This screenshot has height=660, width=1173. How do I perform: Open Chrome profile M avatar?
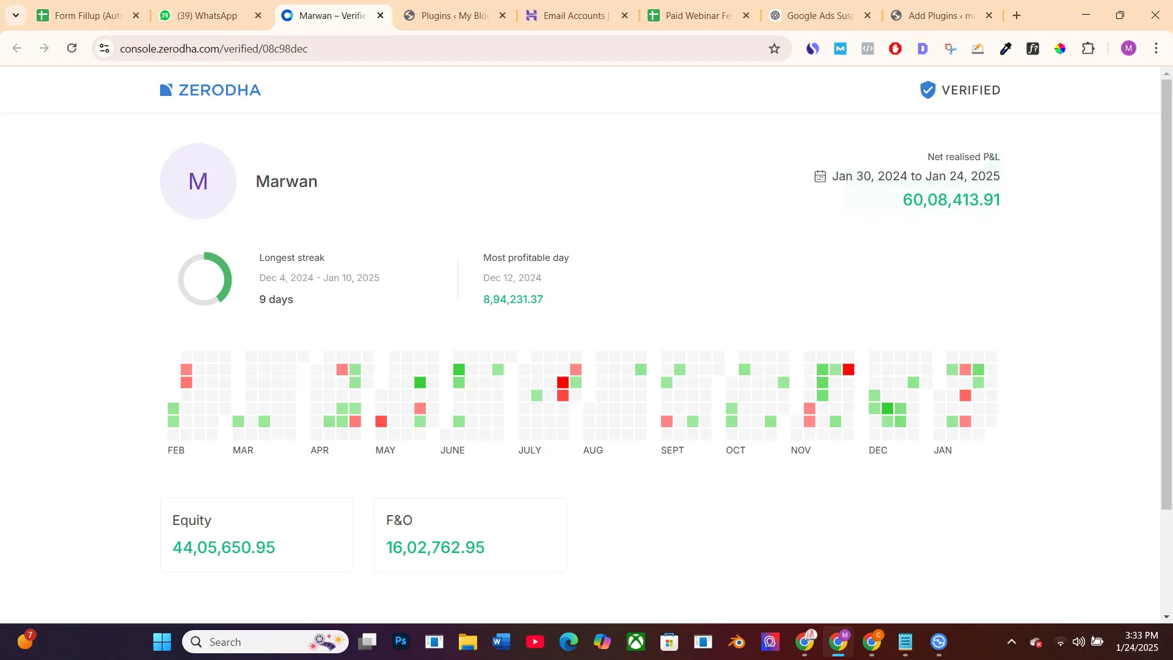[1128, 49]
